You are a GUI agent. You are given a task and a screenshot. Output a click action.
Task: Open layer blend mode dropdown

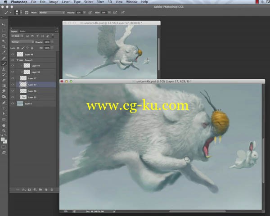[22, 42]
